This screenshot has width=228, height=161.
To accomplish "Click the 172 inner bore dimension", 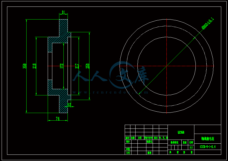I will [x=62, y=66].
